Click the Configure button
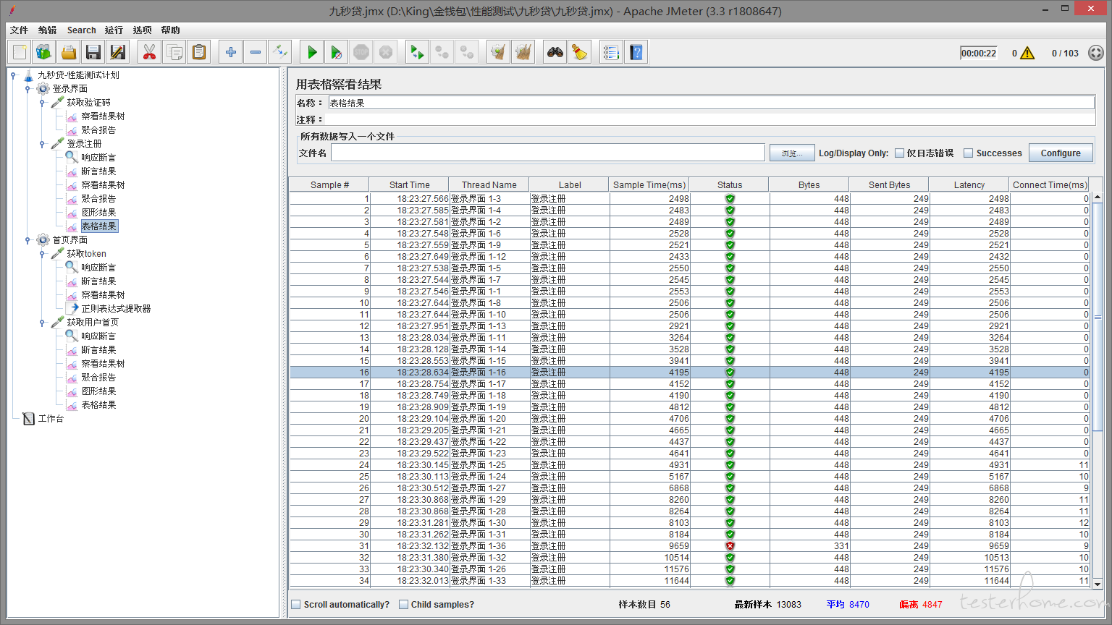The height and width of the screenshot is (625, 1112). tap(1060, 153)
